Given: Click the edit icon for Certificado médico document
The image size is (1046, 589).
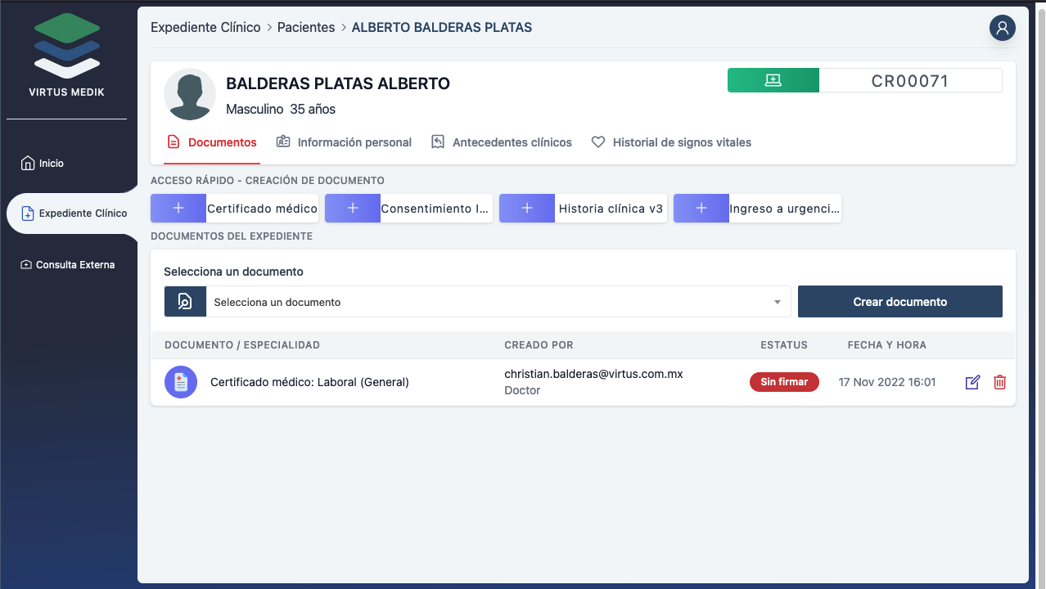Looking at the screenshot, I should point(972,382).
